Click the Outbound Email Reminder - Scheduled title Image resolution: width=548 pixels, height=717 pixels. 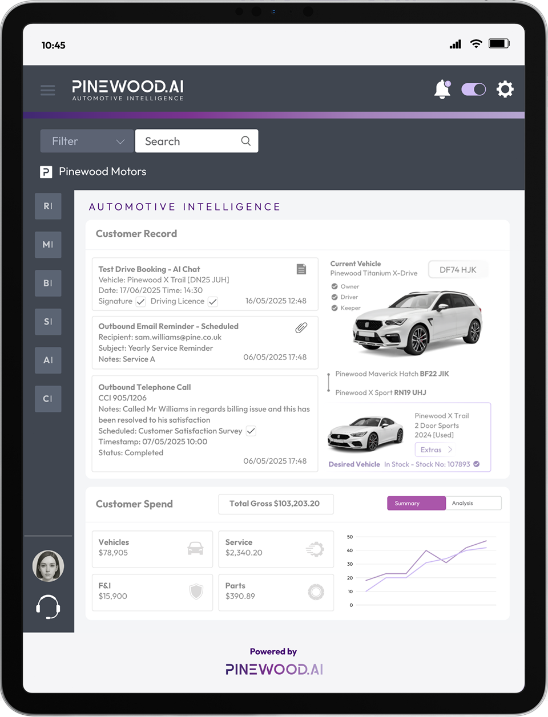click(x=168, y=326)
